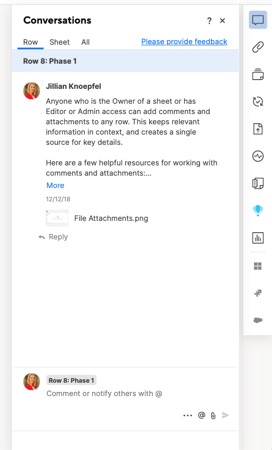Open the Activity Log icon in sidebar
Image resolution: width=272 pixels, height=450 pixels.
258,156
